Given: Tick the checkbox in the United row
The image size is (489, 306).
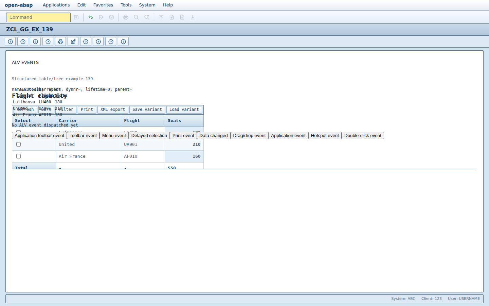Looking at the screenshot, I should coord(19,144).
